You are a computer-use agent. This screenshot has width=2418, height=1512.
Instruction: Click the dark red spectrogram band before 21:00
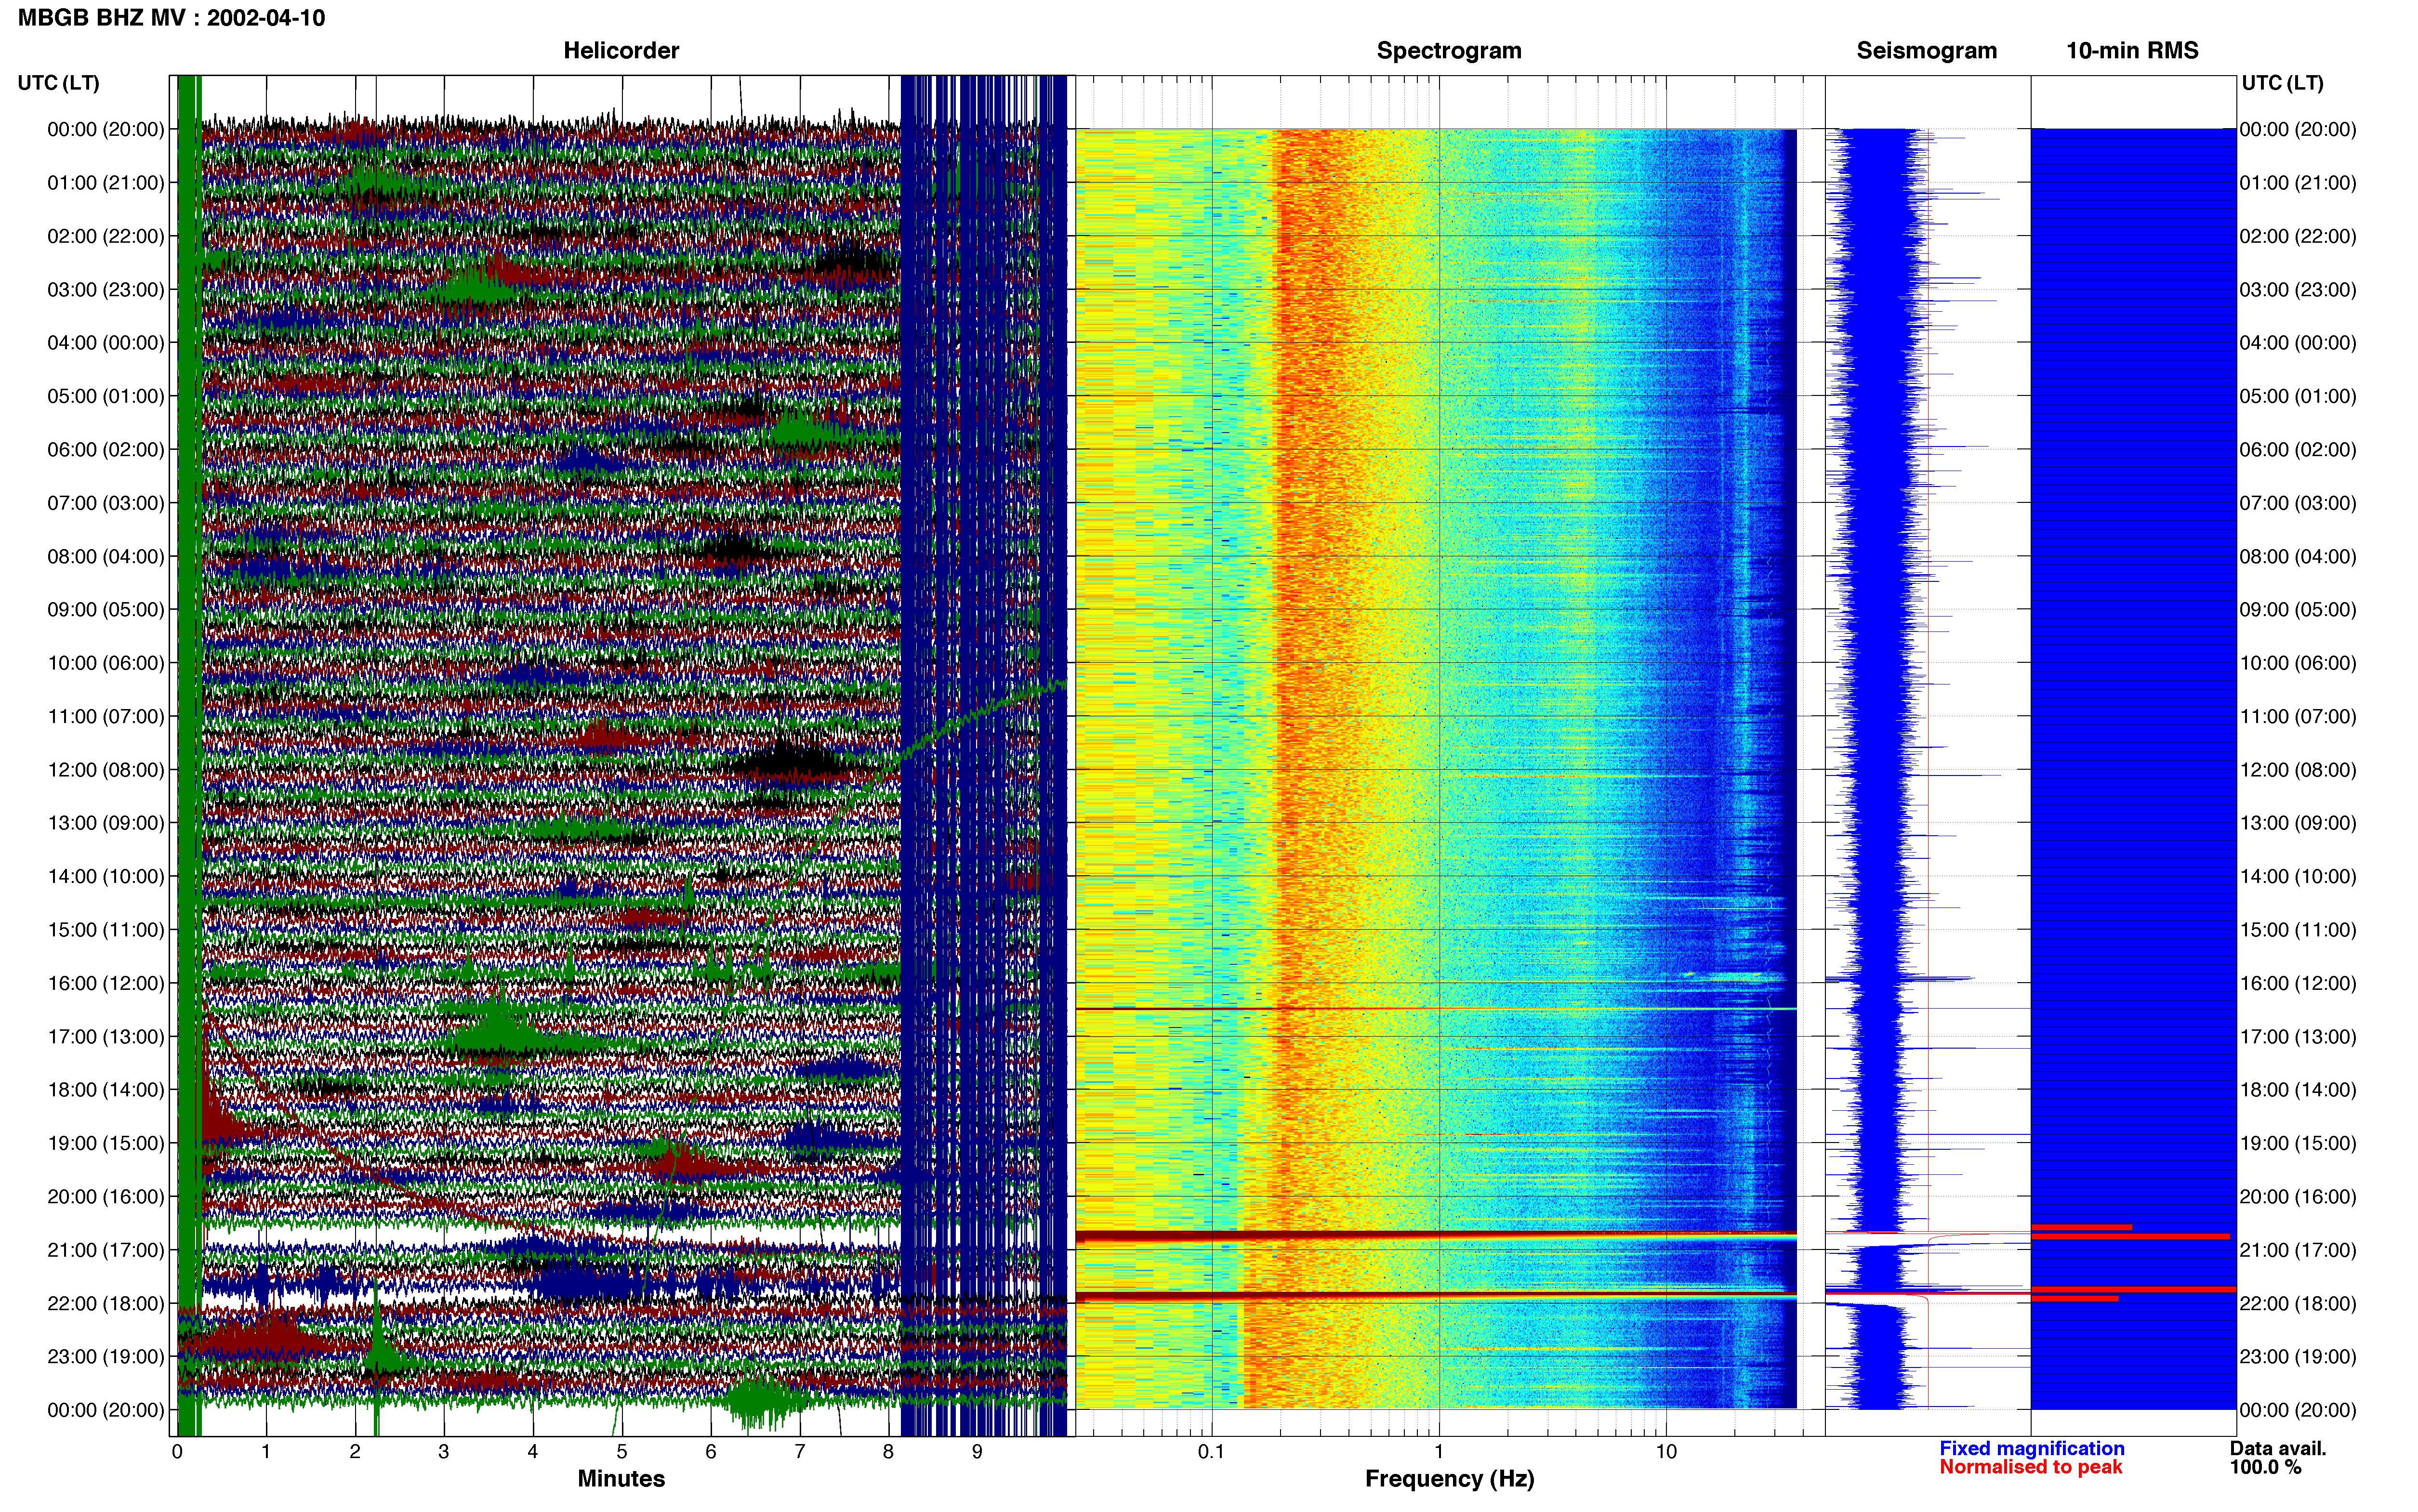point(1436,1237)
